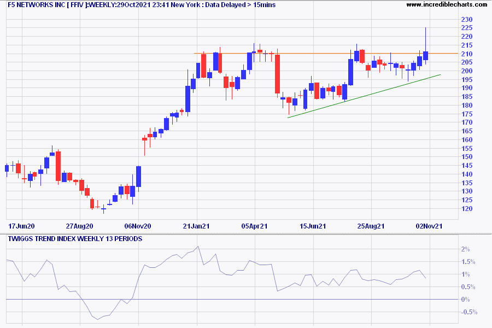Click the Twiggs Trend Index zero line
Image resolution: width=492 pixels, height=328 pixels.
232,300
